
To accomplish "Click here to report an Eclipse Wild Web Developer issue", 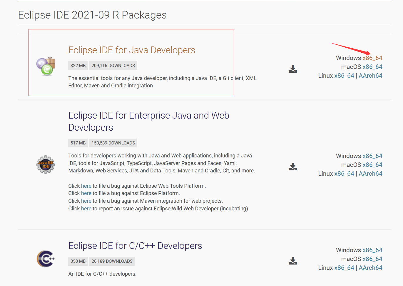I will (86, 209).
